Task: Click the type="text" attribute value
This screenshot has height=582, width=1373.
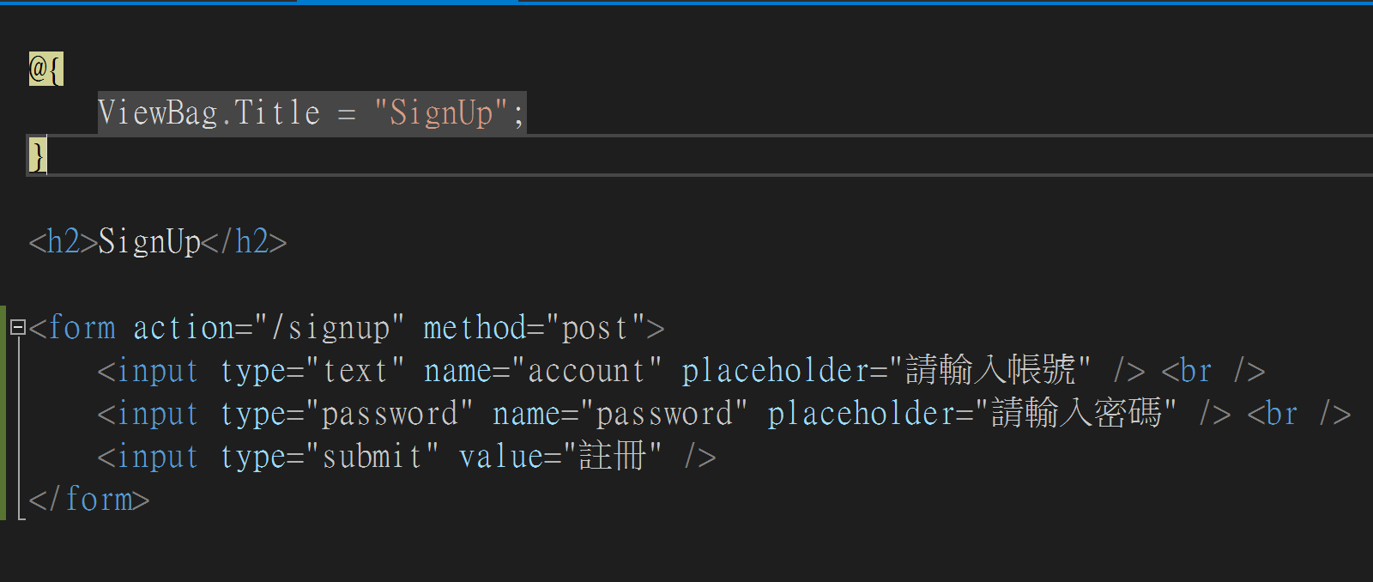Action: 355,371
